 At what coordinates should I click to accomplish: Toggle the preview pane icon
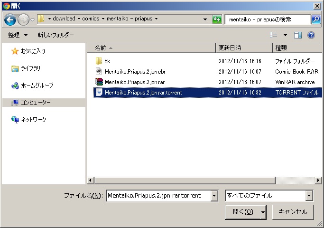298,35
